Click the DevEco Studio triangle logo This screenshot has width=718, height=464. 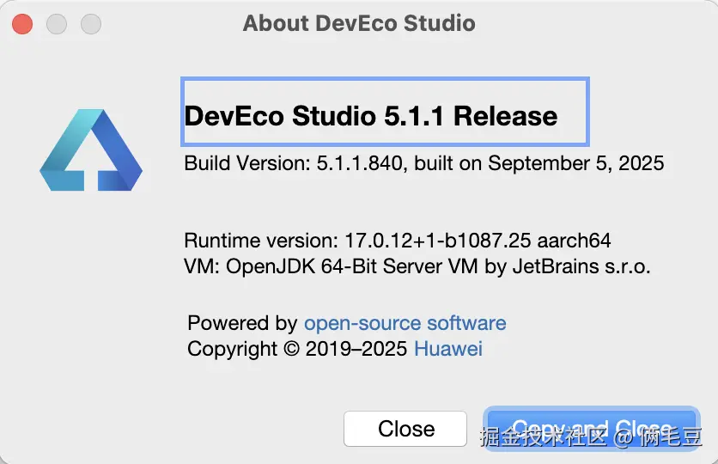pyautogui.click(x=91, y=150)
